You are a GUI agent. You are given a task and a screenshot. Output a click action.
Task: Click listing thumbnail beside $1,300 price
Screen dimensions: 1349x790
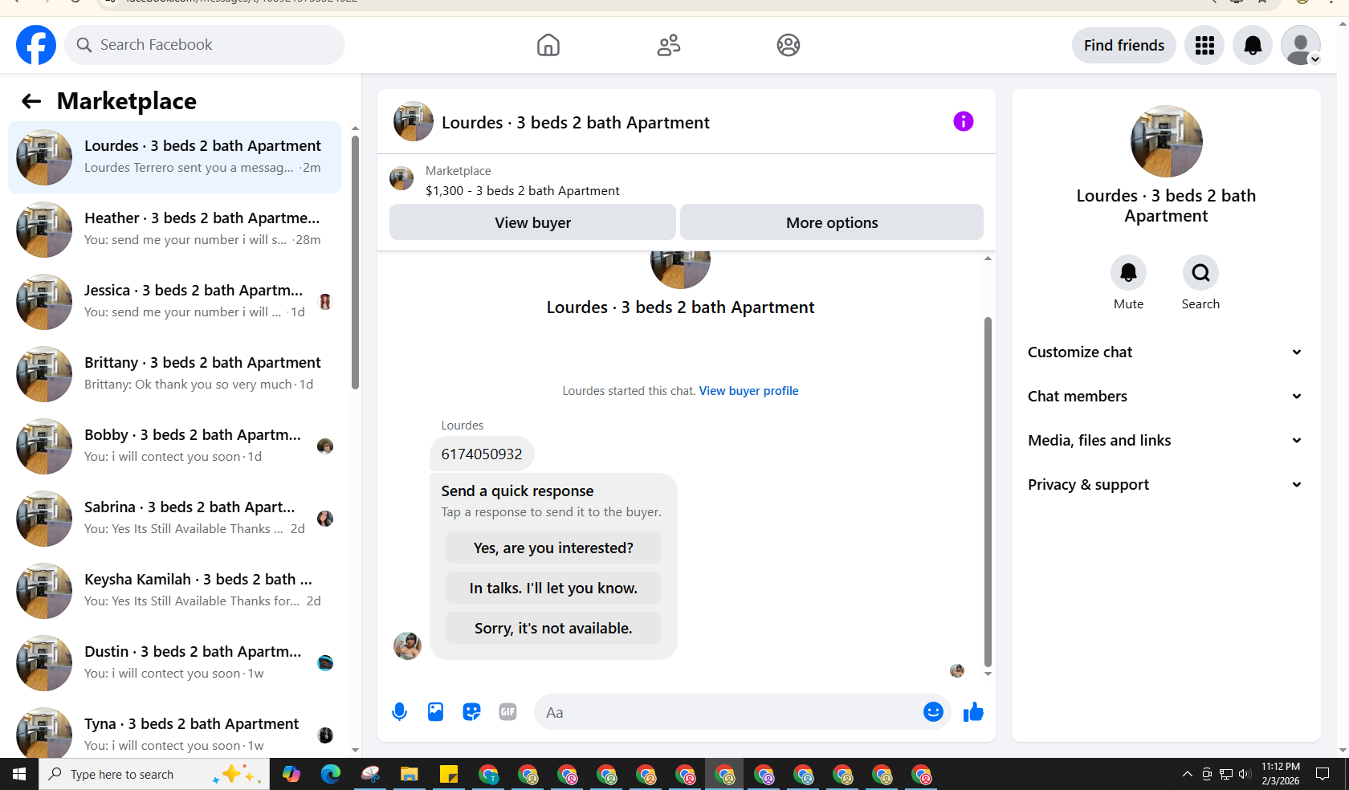tap(401, 178)
